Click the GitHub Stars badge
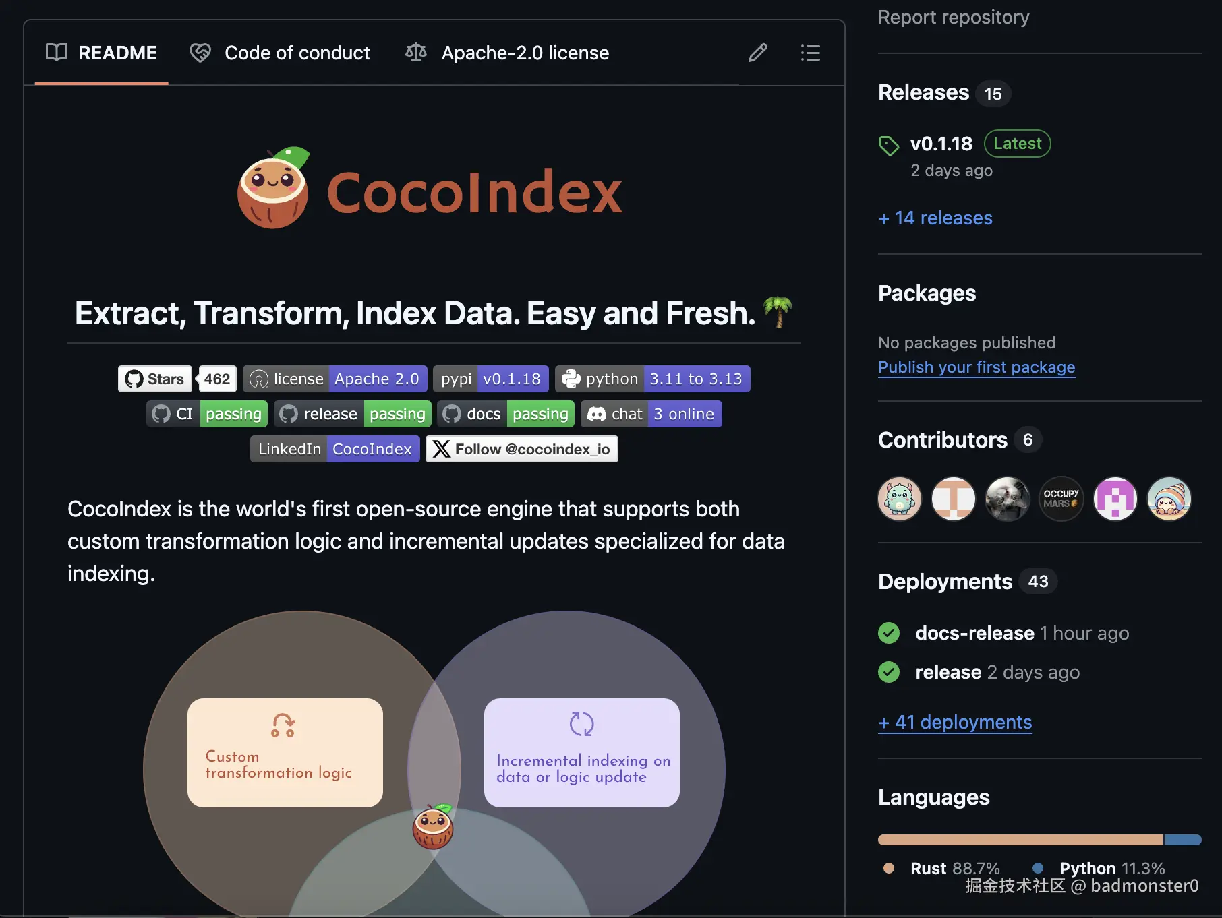 (177, 379)
